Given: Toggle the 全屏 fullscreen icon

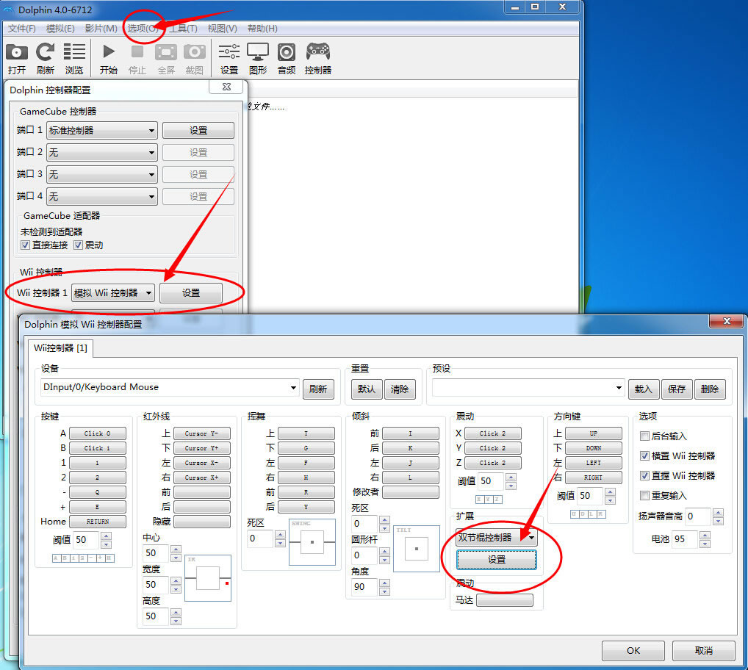Looking at the screenshot, I should (166, 58).
